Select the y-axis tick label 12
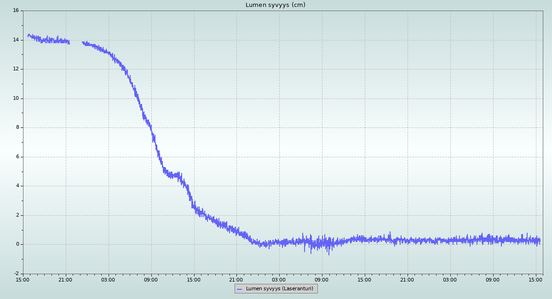 16,69
